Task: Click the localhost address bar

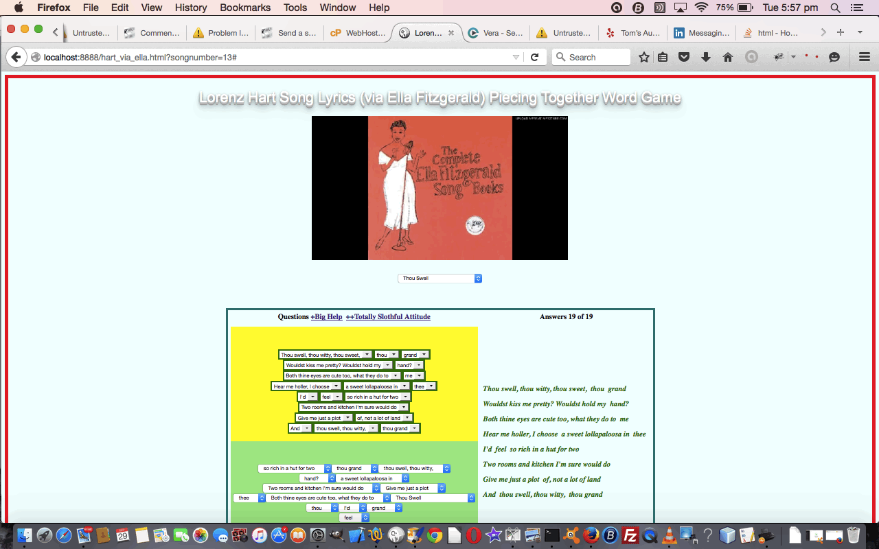Action: 275,58
